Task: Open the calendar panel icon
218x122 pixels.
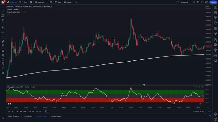Action: (216, 28)
